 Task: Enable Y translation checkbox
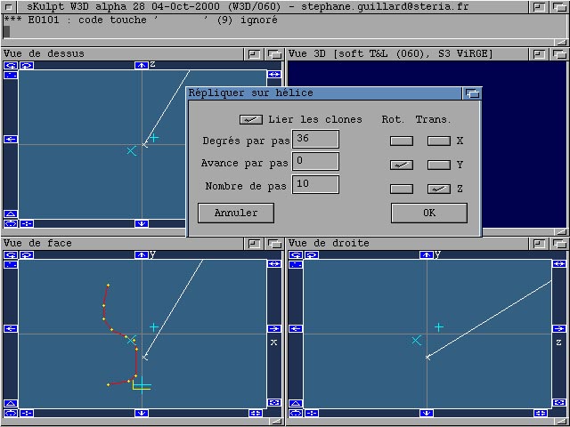(439, 165)
